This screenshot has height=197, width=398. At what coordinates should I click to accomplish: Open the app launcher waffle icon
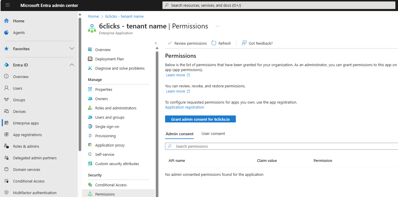(8, 5)
